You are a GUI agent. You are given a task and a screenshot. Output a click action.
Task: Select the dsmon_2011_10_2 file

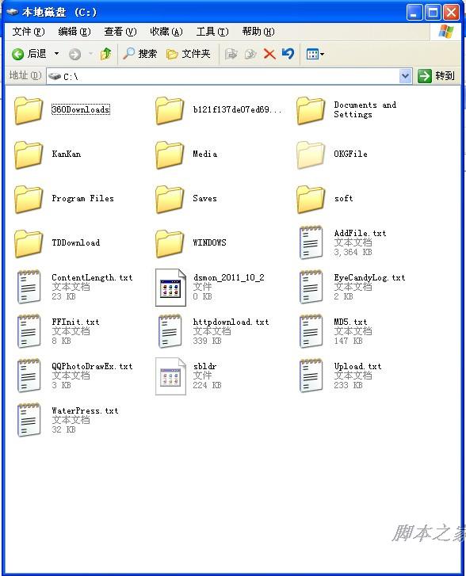point(209,288)
